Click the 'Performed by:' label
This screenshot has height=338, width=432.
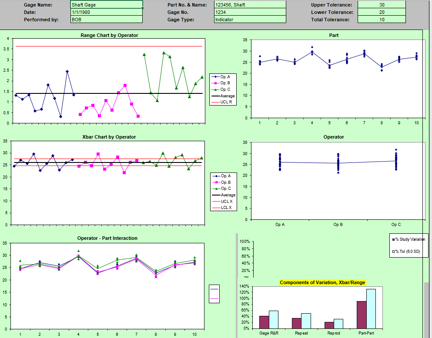point(41,20)
